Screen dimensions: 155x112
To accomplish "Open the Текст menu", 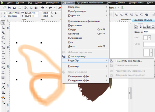I will [x=109, y=3].
